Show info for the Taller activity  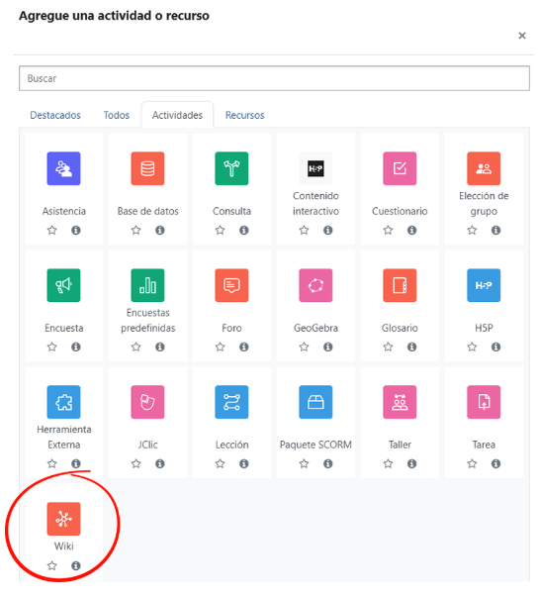pos(411,463)
